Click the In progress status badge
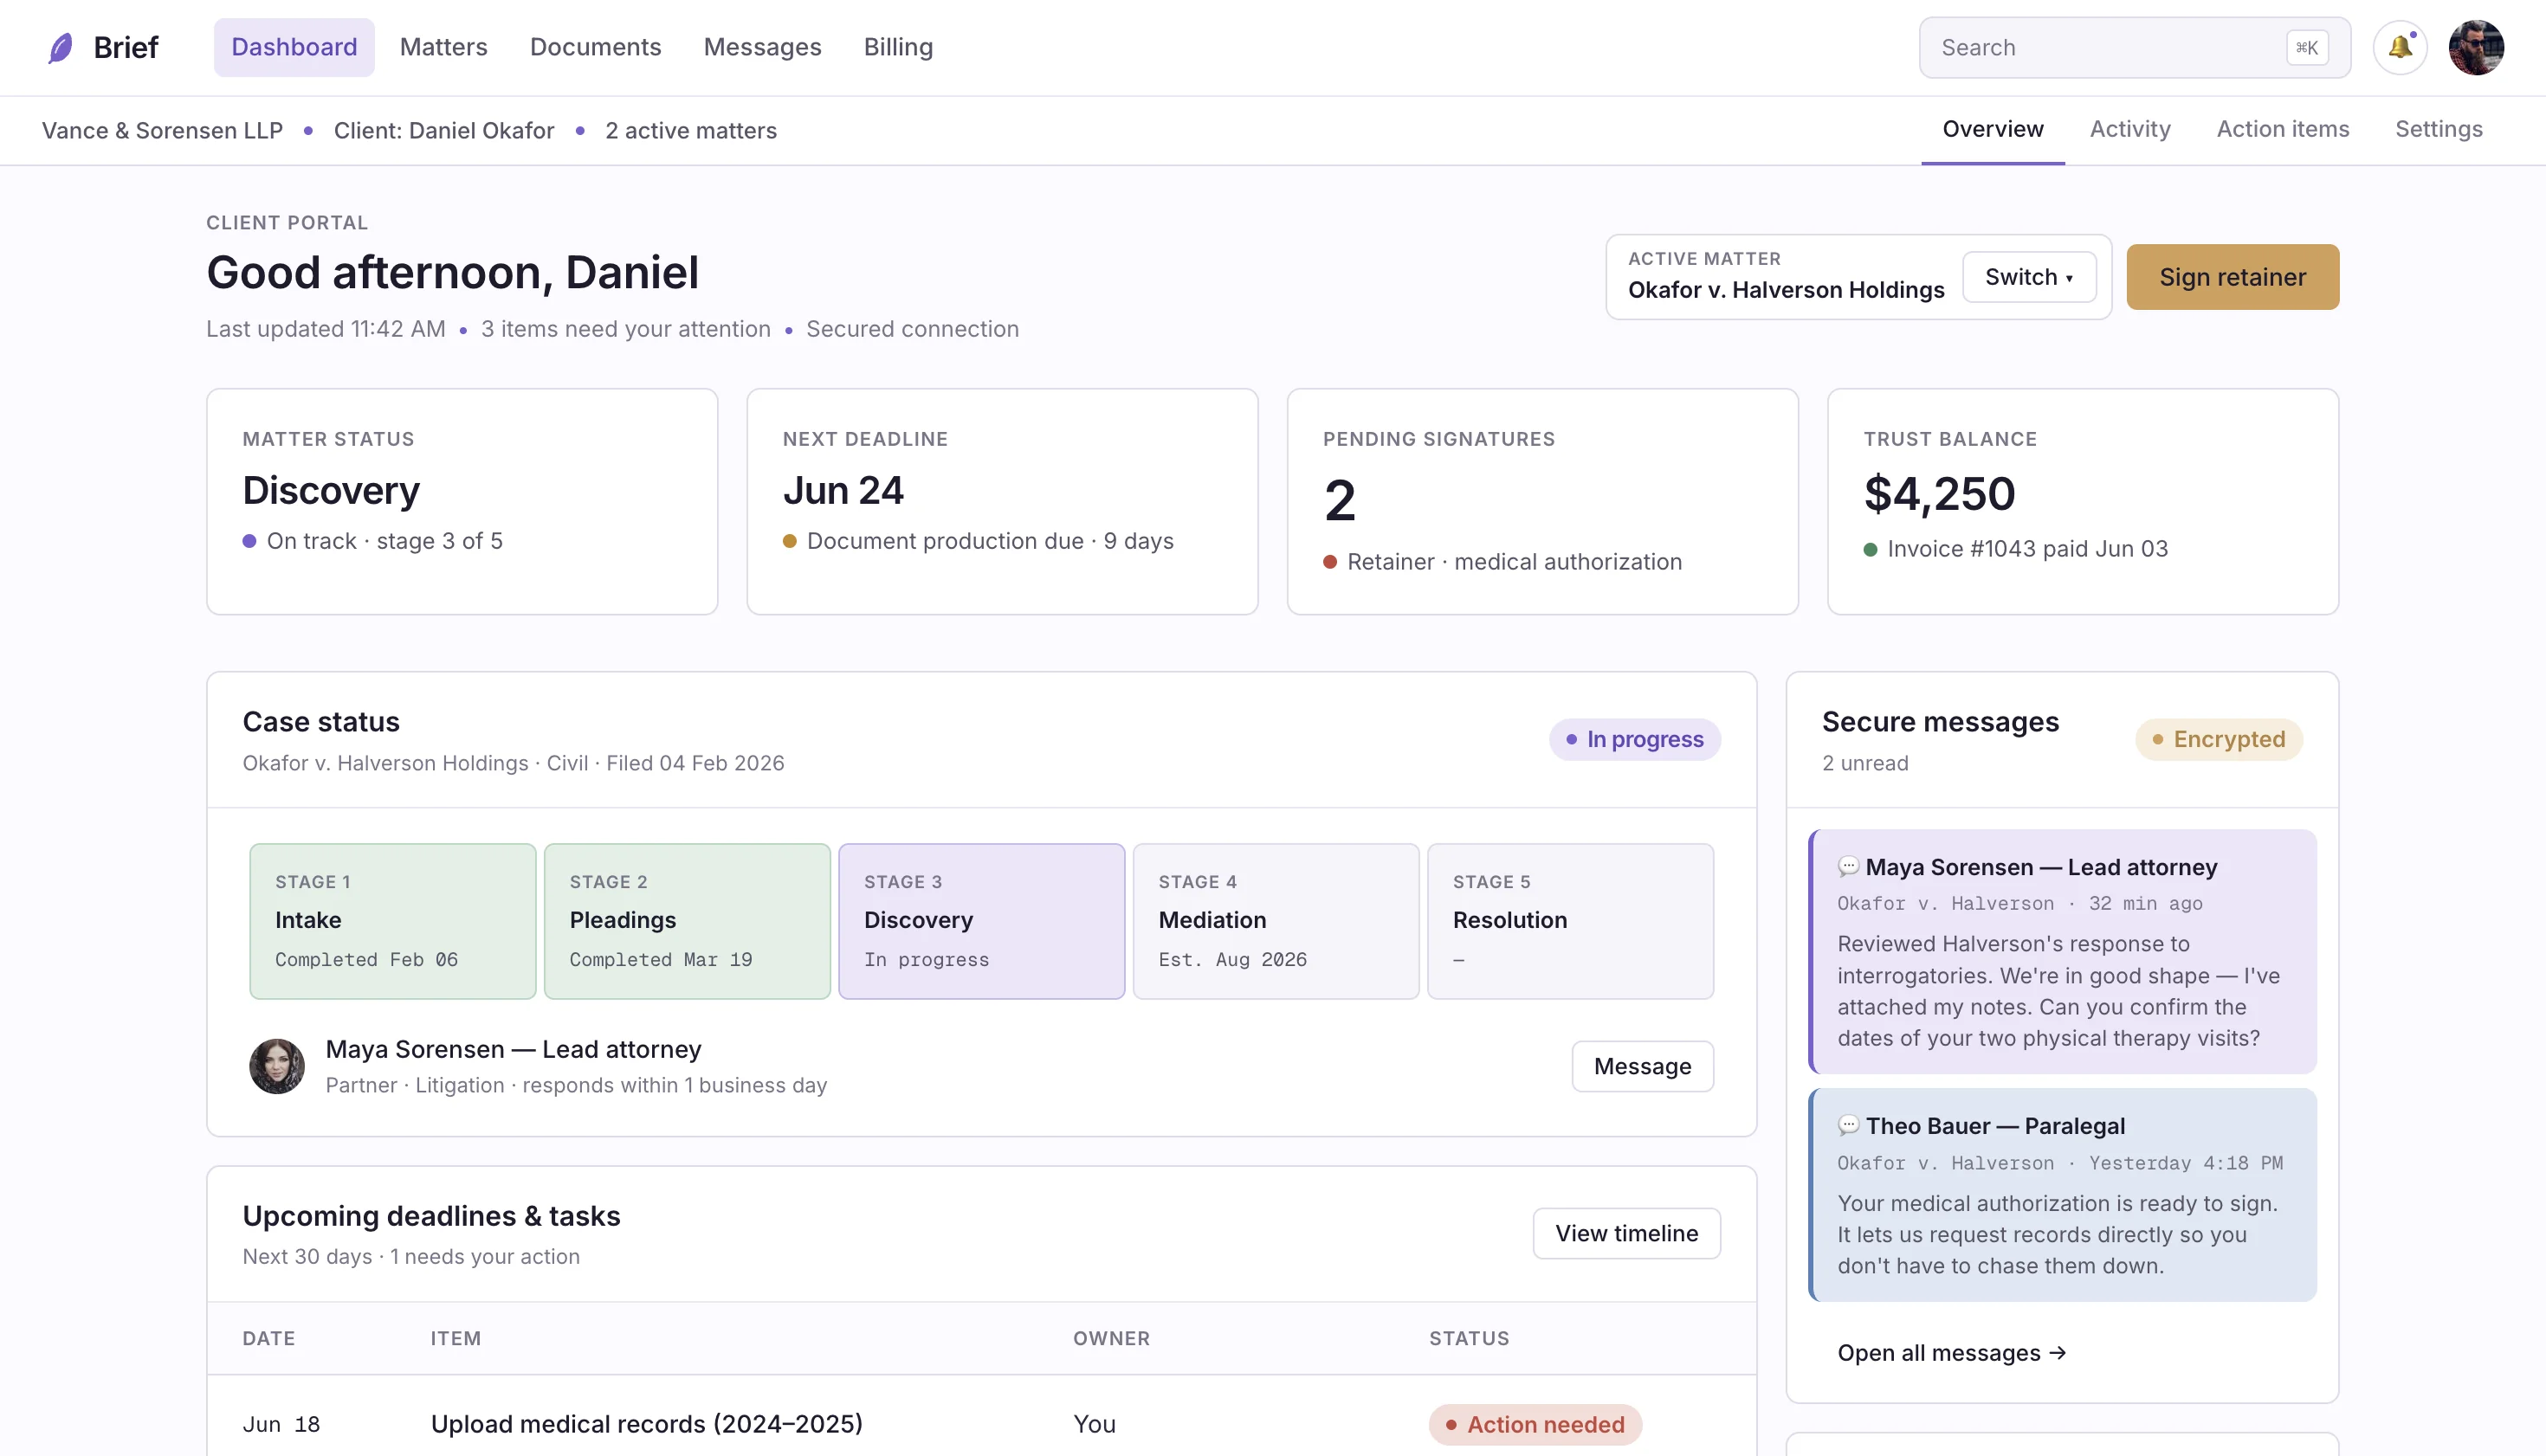Image resolution: width=2546 pixels, height=1456 pixels. 1635,739
